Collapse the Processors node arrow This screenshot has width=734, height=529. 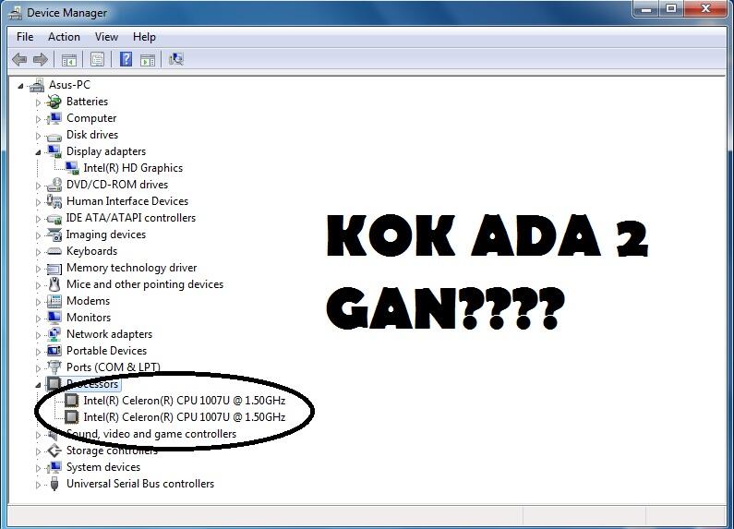38,385
